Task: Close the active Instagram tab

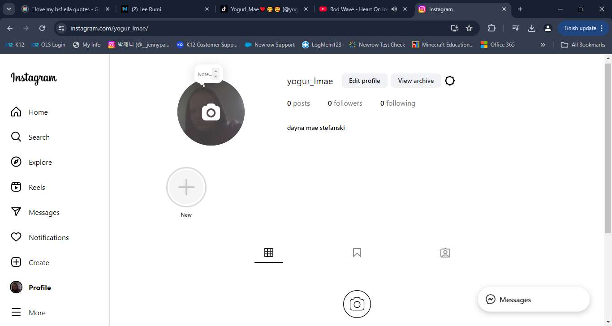Action: pos(504,9)
